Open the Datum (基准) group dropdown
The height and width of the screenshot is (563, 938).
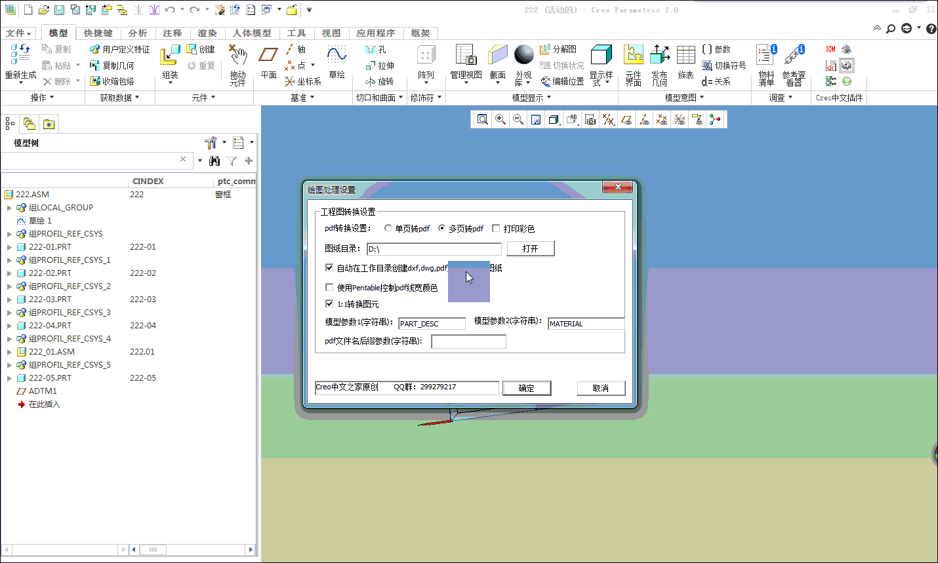point(303,98)
